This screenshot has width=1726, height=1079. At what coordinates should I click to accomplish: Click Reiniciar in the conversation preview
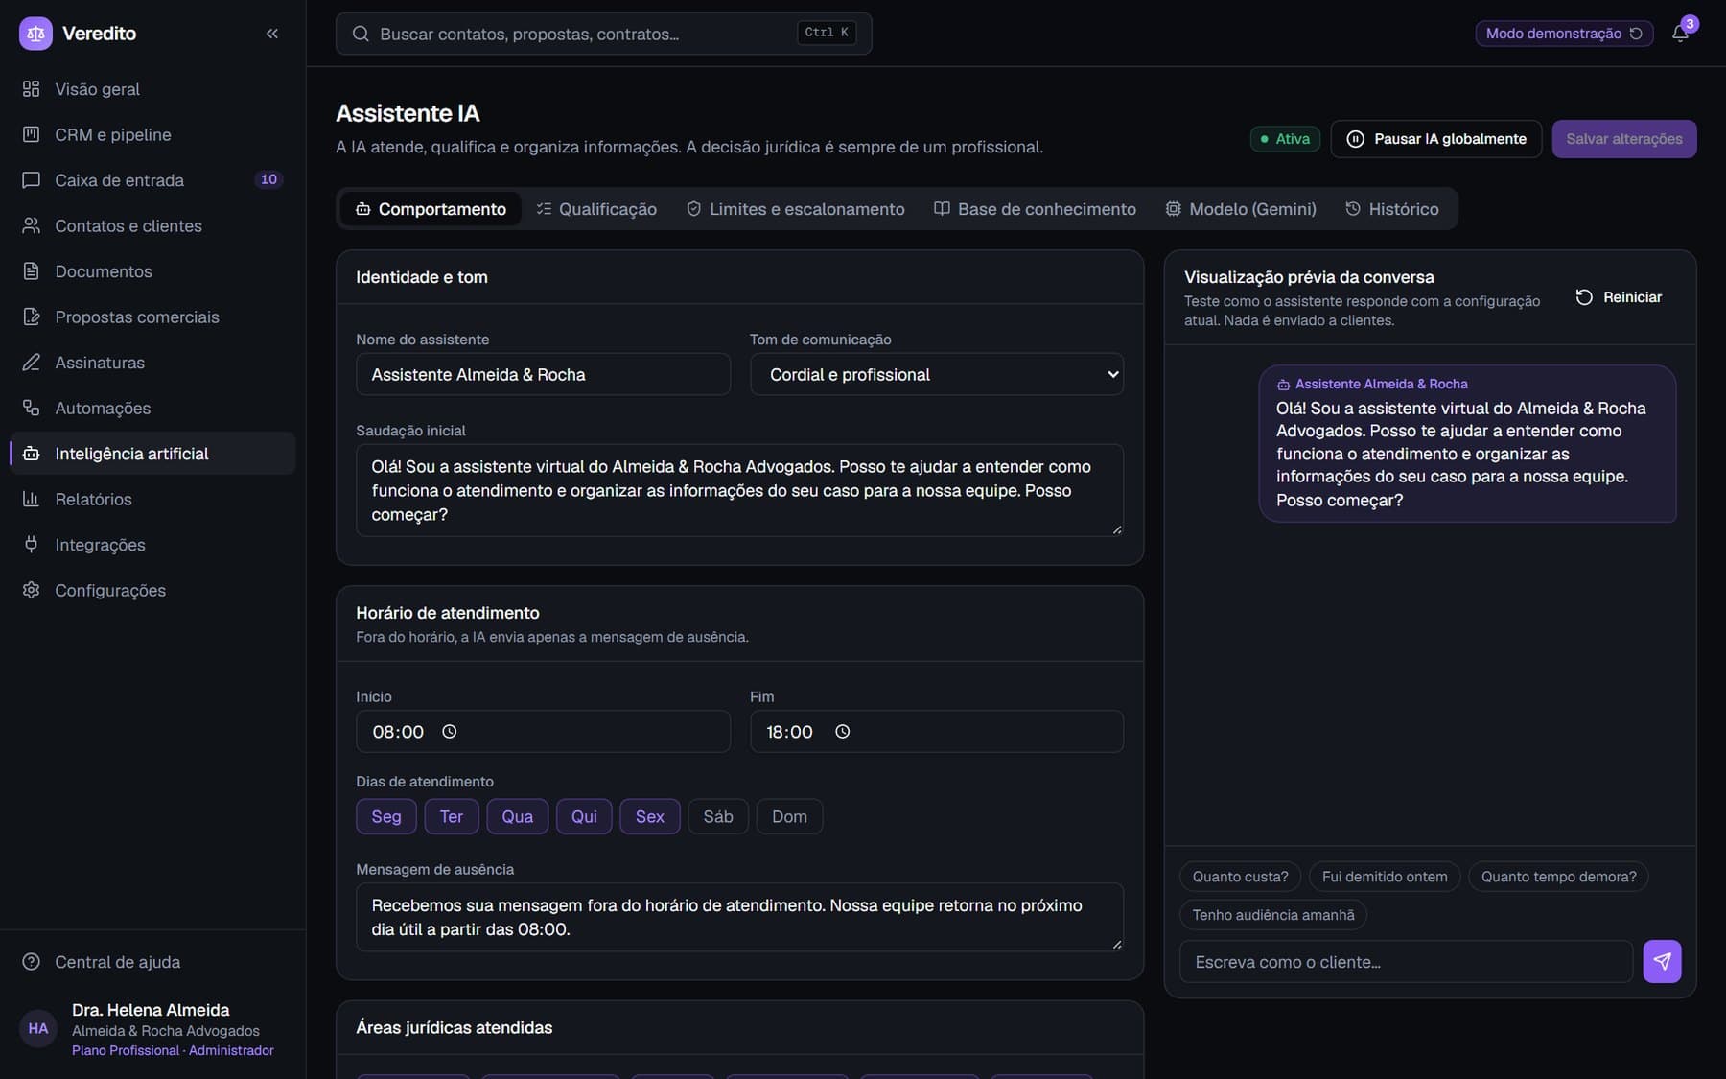[x=1619, y=297]
